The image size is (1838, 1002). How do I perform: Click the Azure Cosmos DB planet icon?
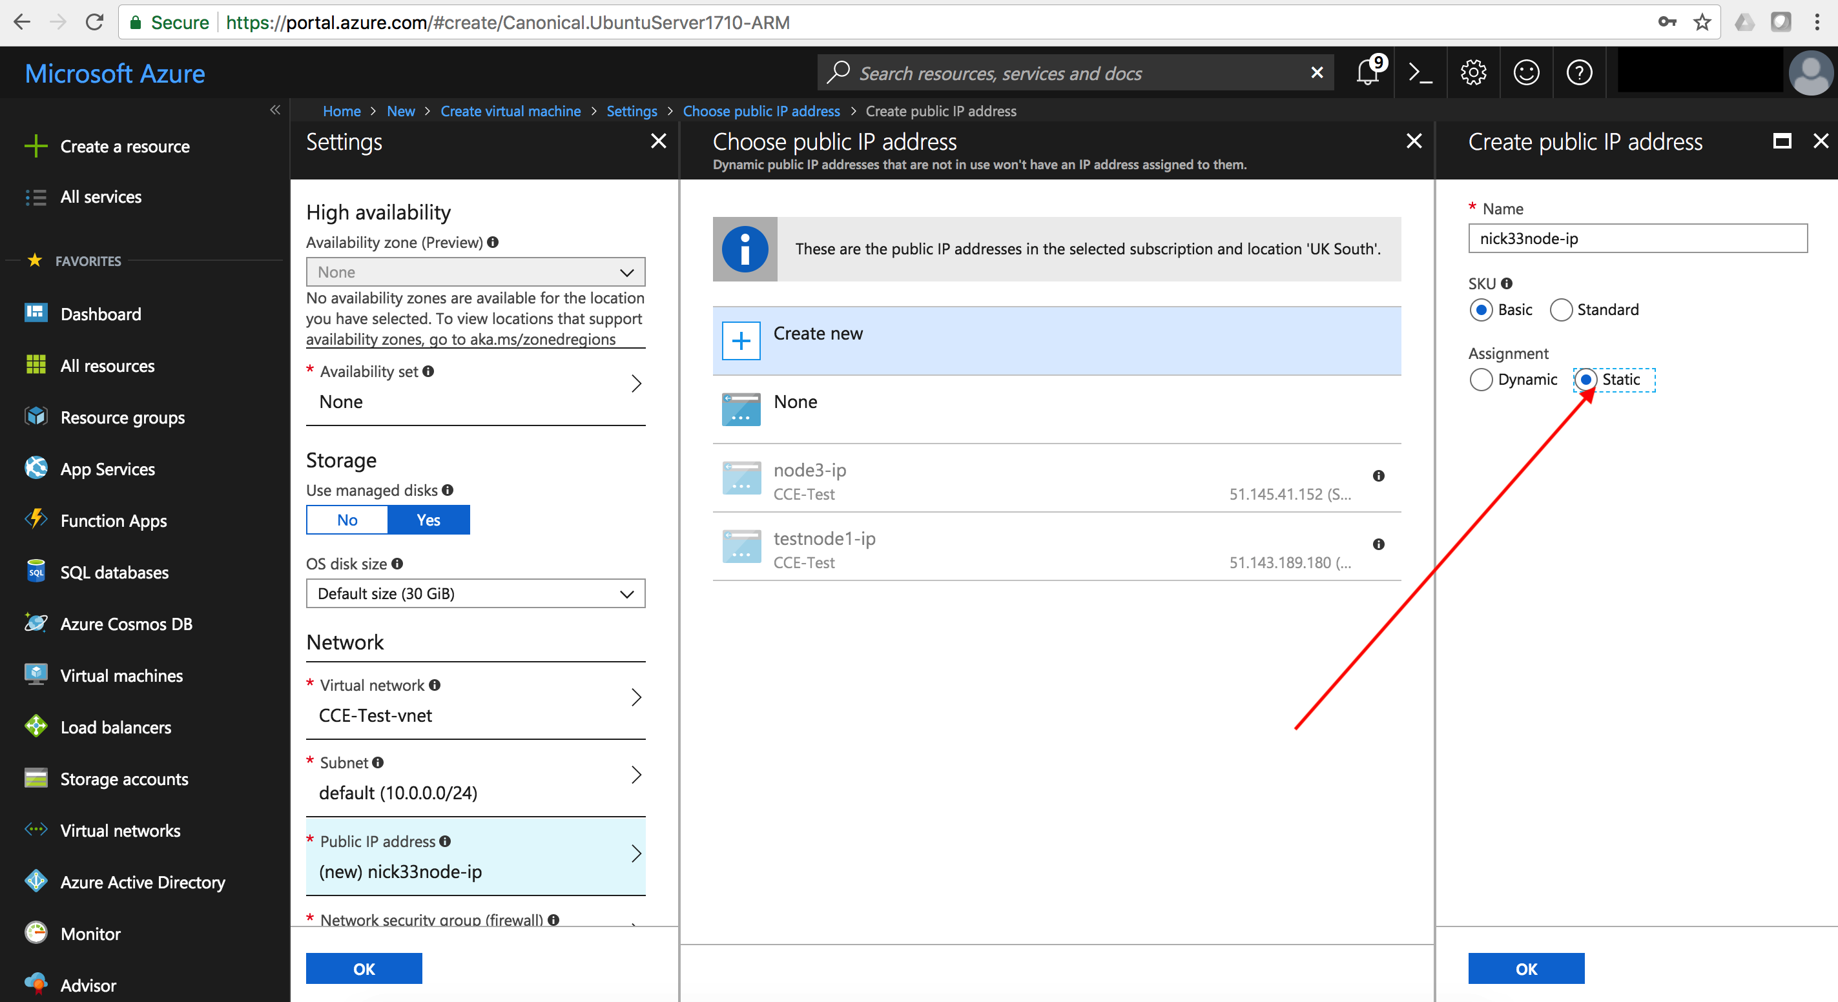point(36,623)
